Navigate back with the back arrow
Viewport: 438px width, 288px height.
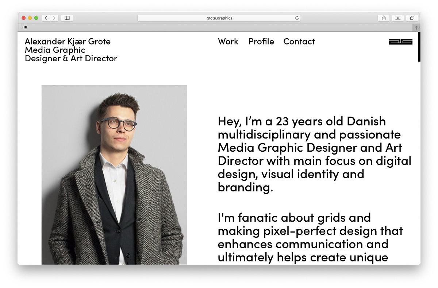pos(45,17)
